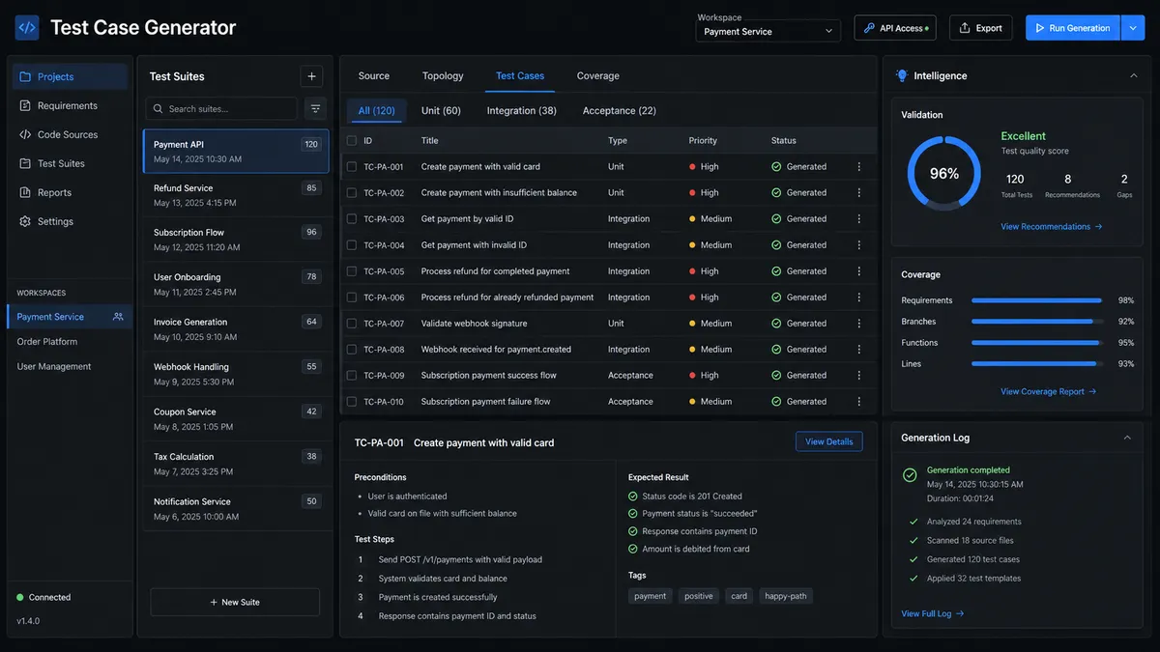The width and height of the screenshot is (1160, 652).
Task: Click the Reports icon in sidebar
Action: tap(25, 192)
